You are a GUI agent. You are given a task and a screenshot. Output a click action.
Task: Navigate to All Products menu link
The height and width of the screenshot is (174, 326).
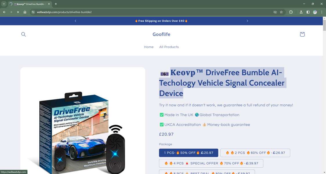point(169,47)
